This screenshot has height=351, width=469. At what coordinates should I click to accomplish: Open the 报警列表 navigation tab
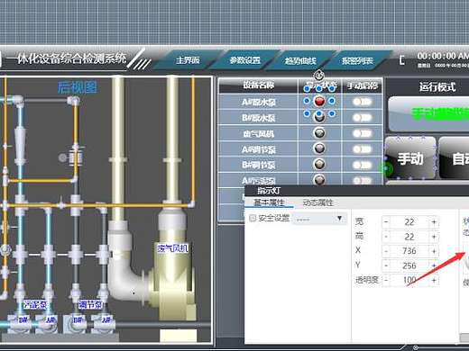click(x=357, y=61)
